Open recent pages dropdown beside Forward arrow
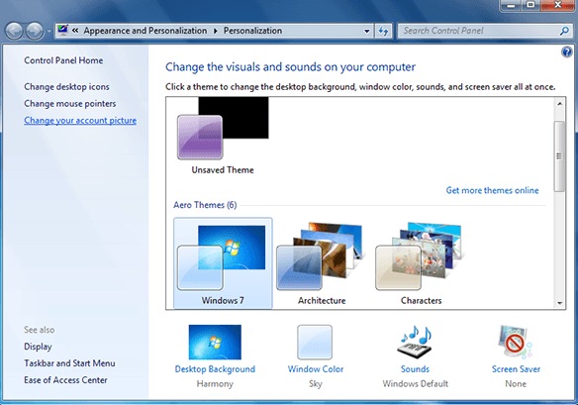The image size is (578, 405). coord(49,32)
